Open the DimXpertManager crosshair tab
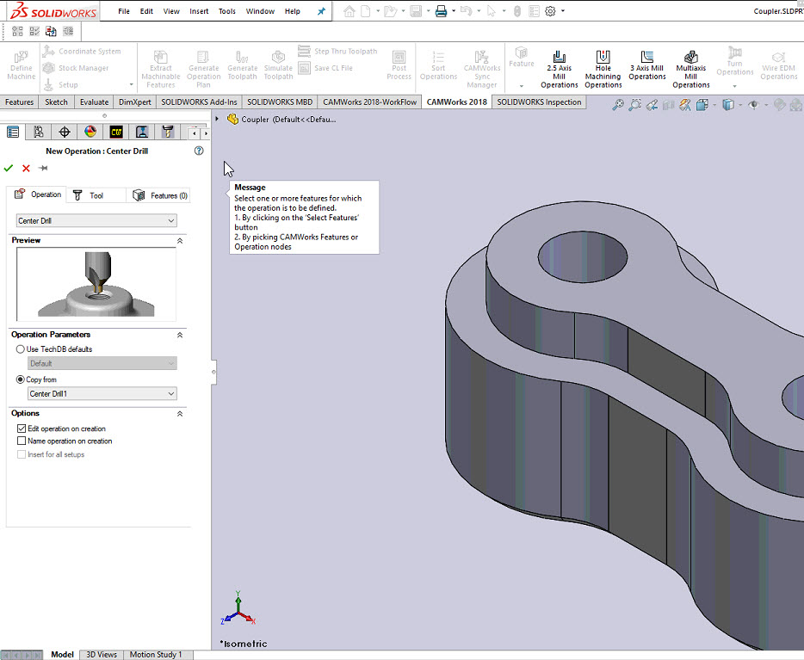Image resolution: width=804 pixels, height=660 pixels. [65, 133]
